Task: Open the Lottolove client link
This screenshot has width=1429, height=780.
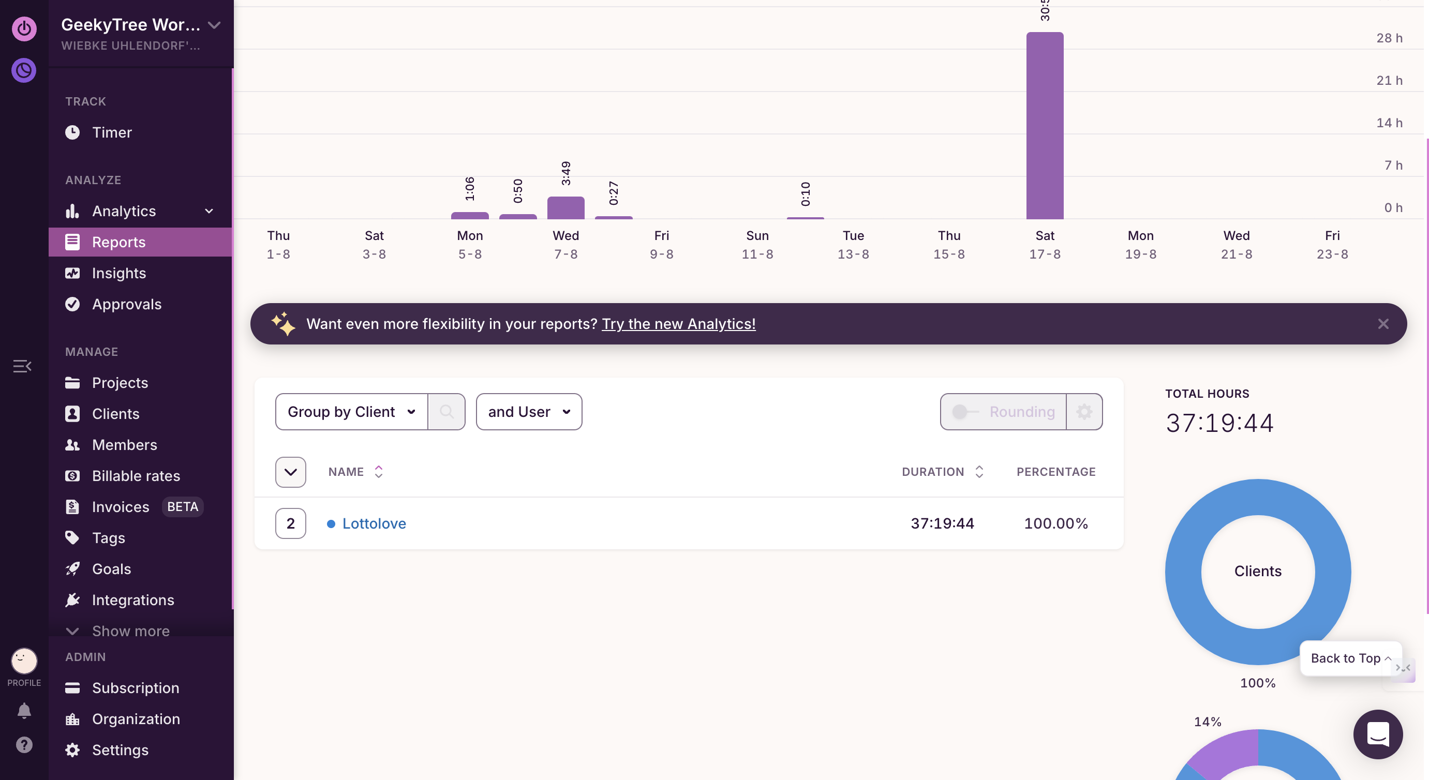Action: 374,523
